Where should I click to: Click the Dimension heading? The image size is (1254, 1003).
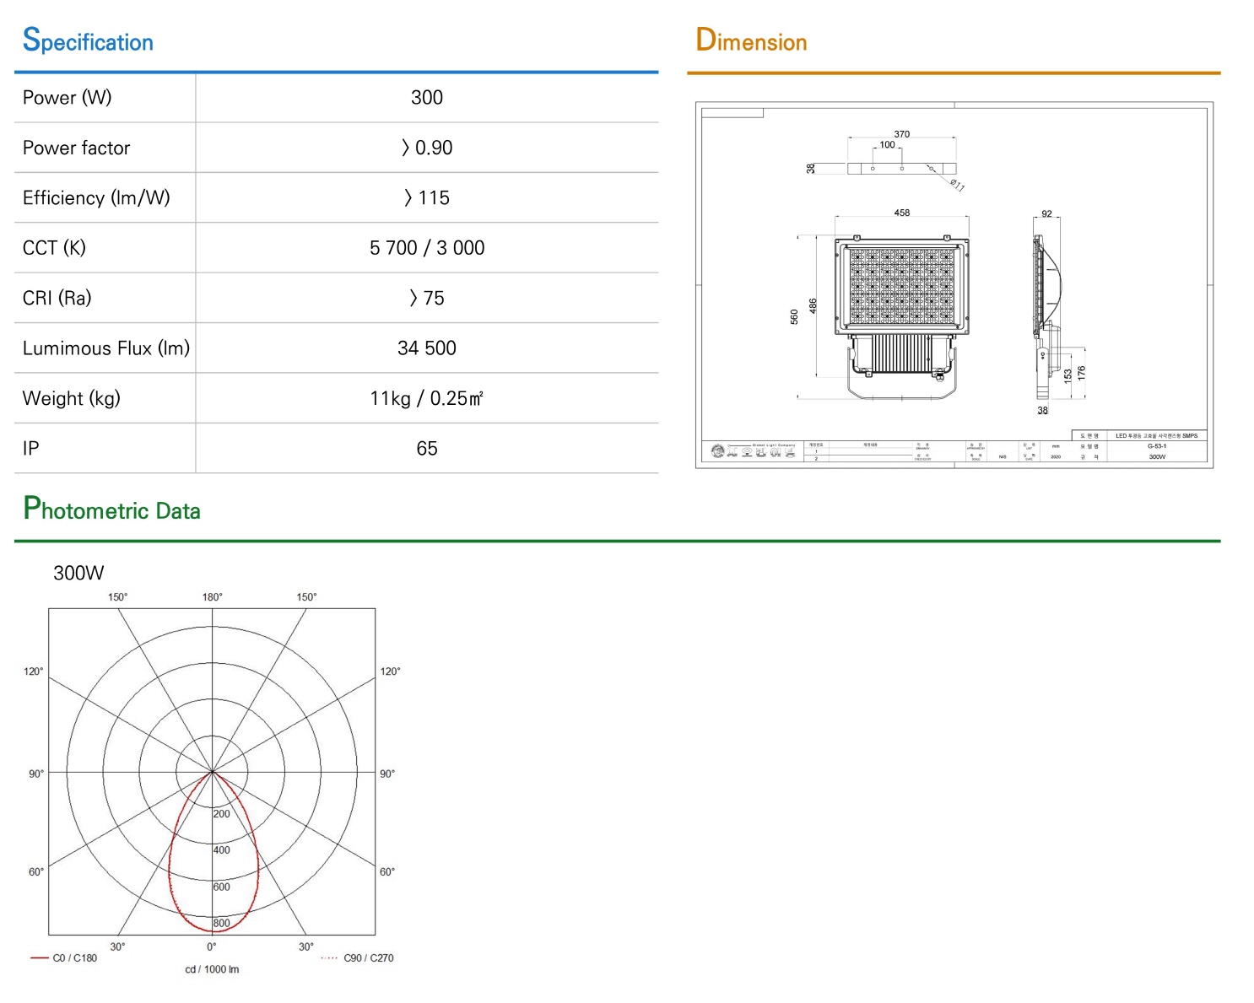click(751, 40)
